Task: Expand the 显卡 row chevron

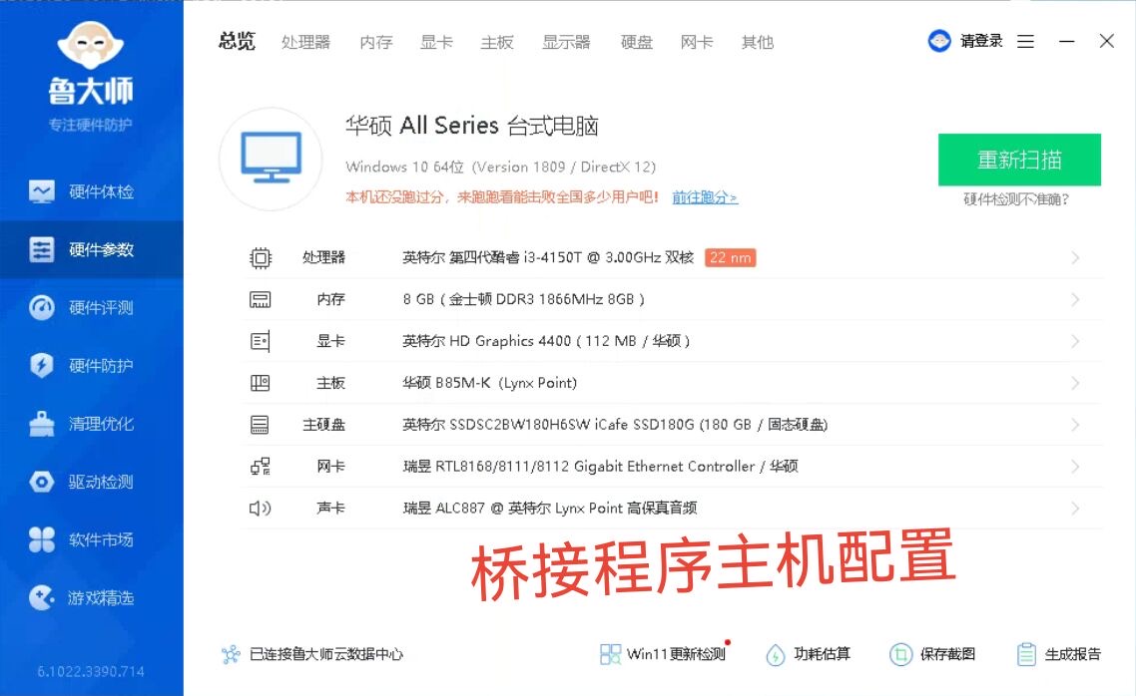Action: point(1075,341)
